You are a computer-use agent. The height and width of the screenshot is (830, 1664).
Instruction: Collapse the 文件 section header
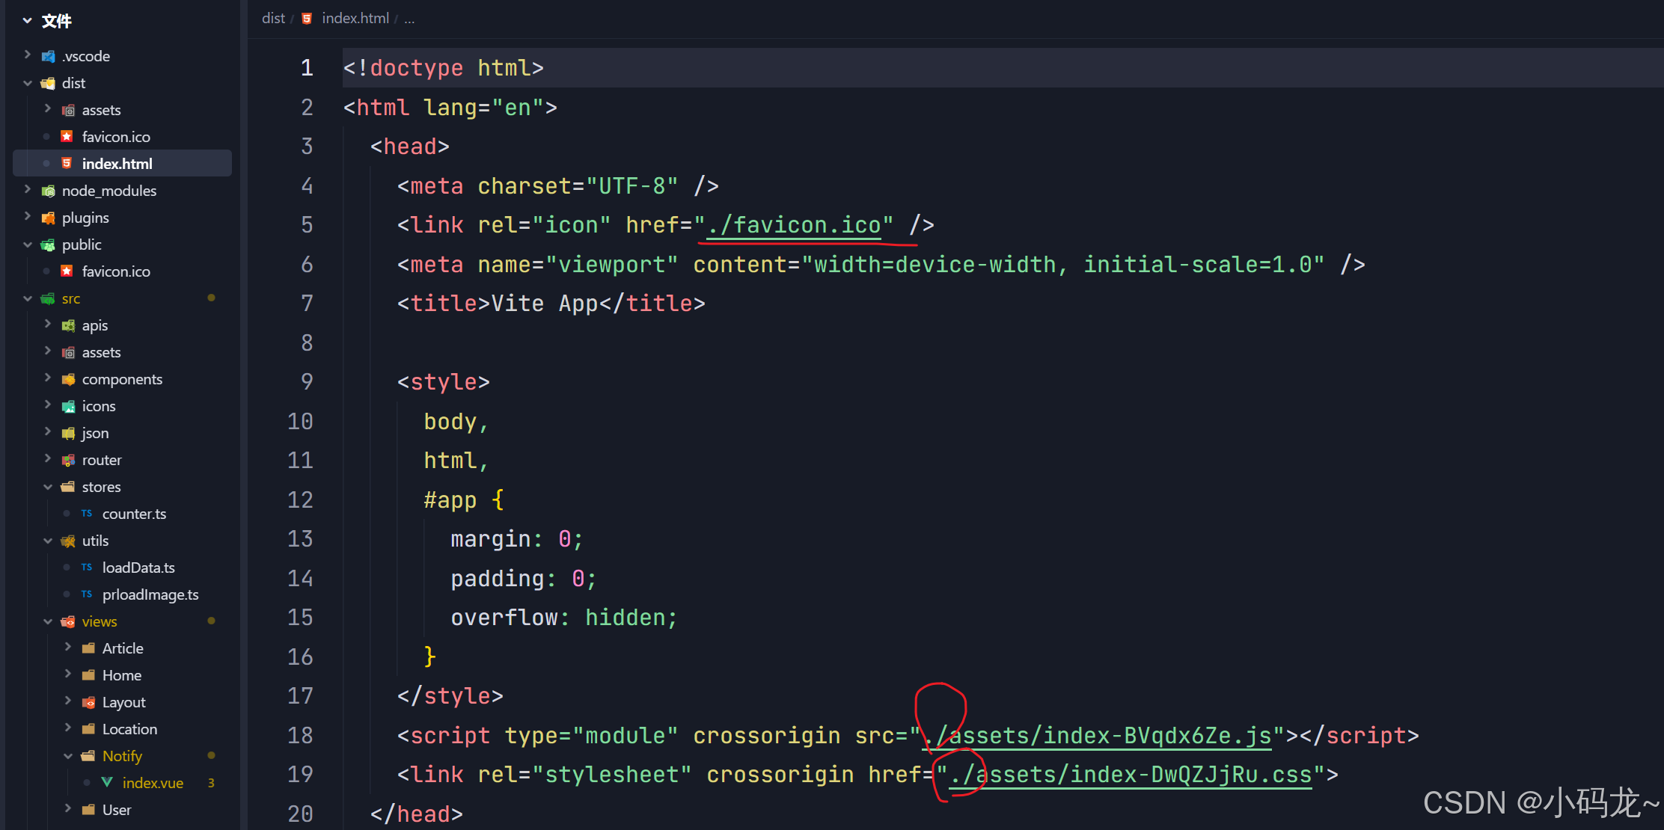pos(28,21)
